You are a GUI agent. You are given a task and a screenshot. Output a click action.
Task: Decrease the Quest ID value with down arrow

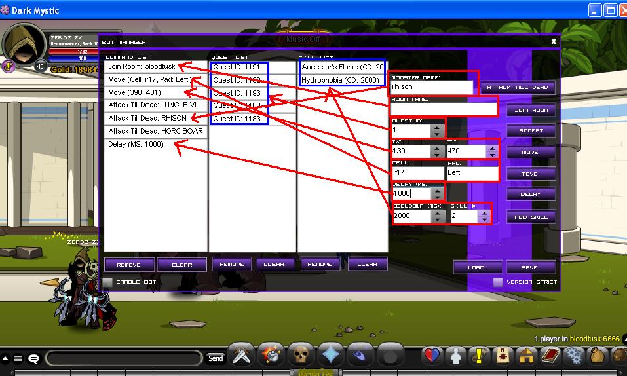point(436,134)
